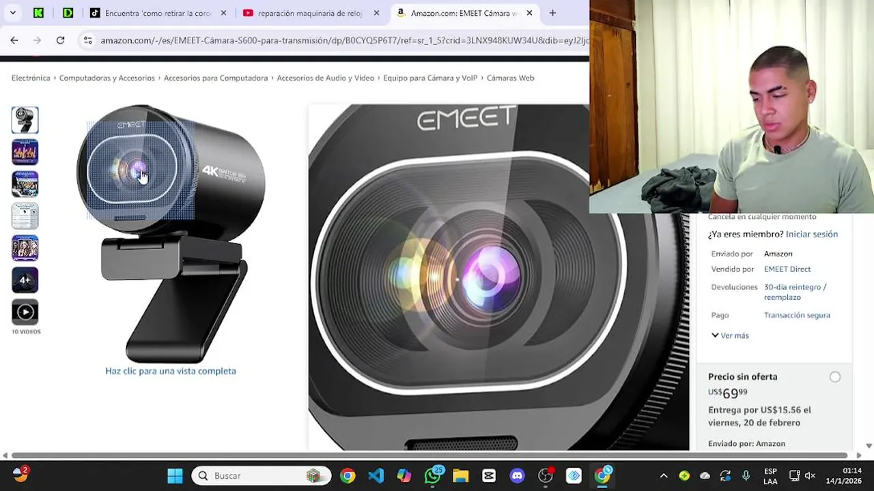This screenshot has width=874, height=491.
Task: Click the Iniciar sesión link
Action: (812, 234)
